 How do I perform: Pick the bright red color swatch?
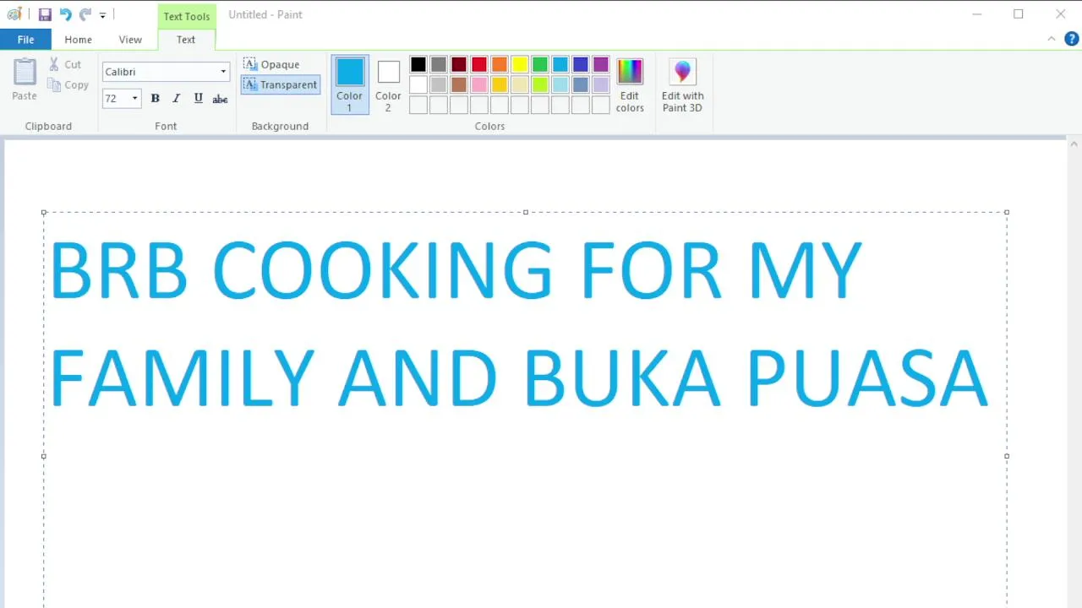[x=479, y=64]
